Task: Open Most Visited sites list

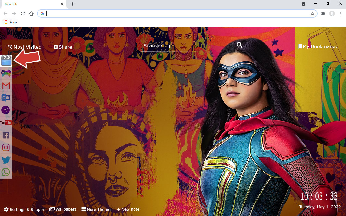Action: [25, 47]
